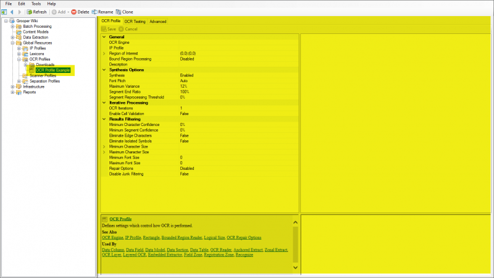Click the home node icon in toolbar
Image resolution: width=494 pixels, height=278 pixels.
(x=4, y=12)
